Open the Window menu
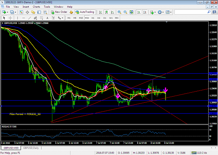Screen dimensions: 218x155 59,7
